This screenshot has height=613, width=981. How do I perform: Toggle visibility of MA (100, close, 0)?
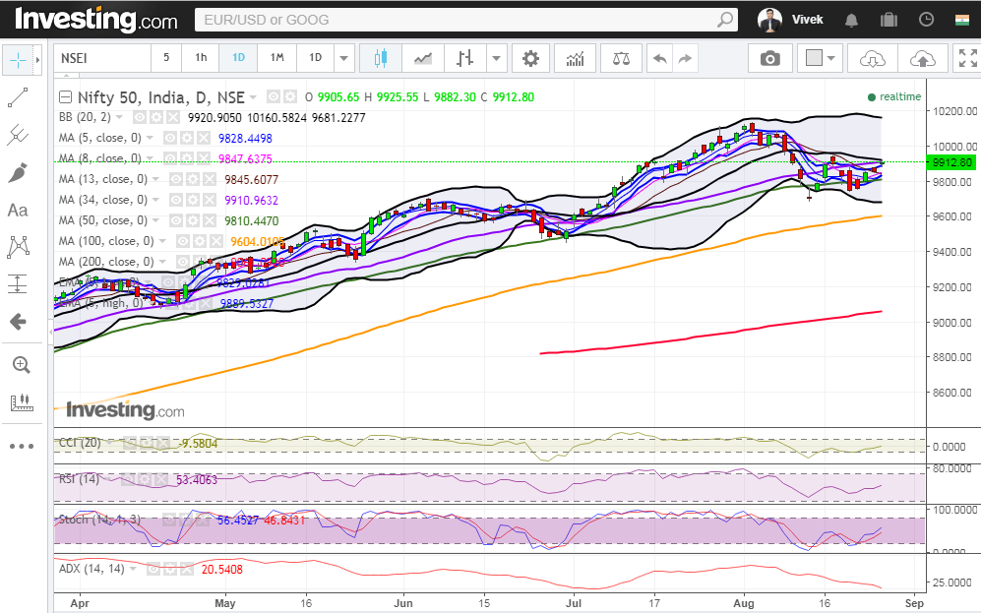pos(182,241)
